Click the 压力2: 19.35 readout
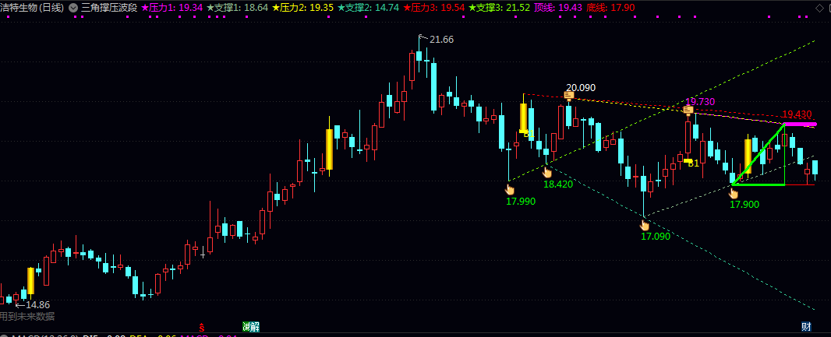 [303, 8]
